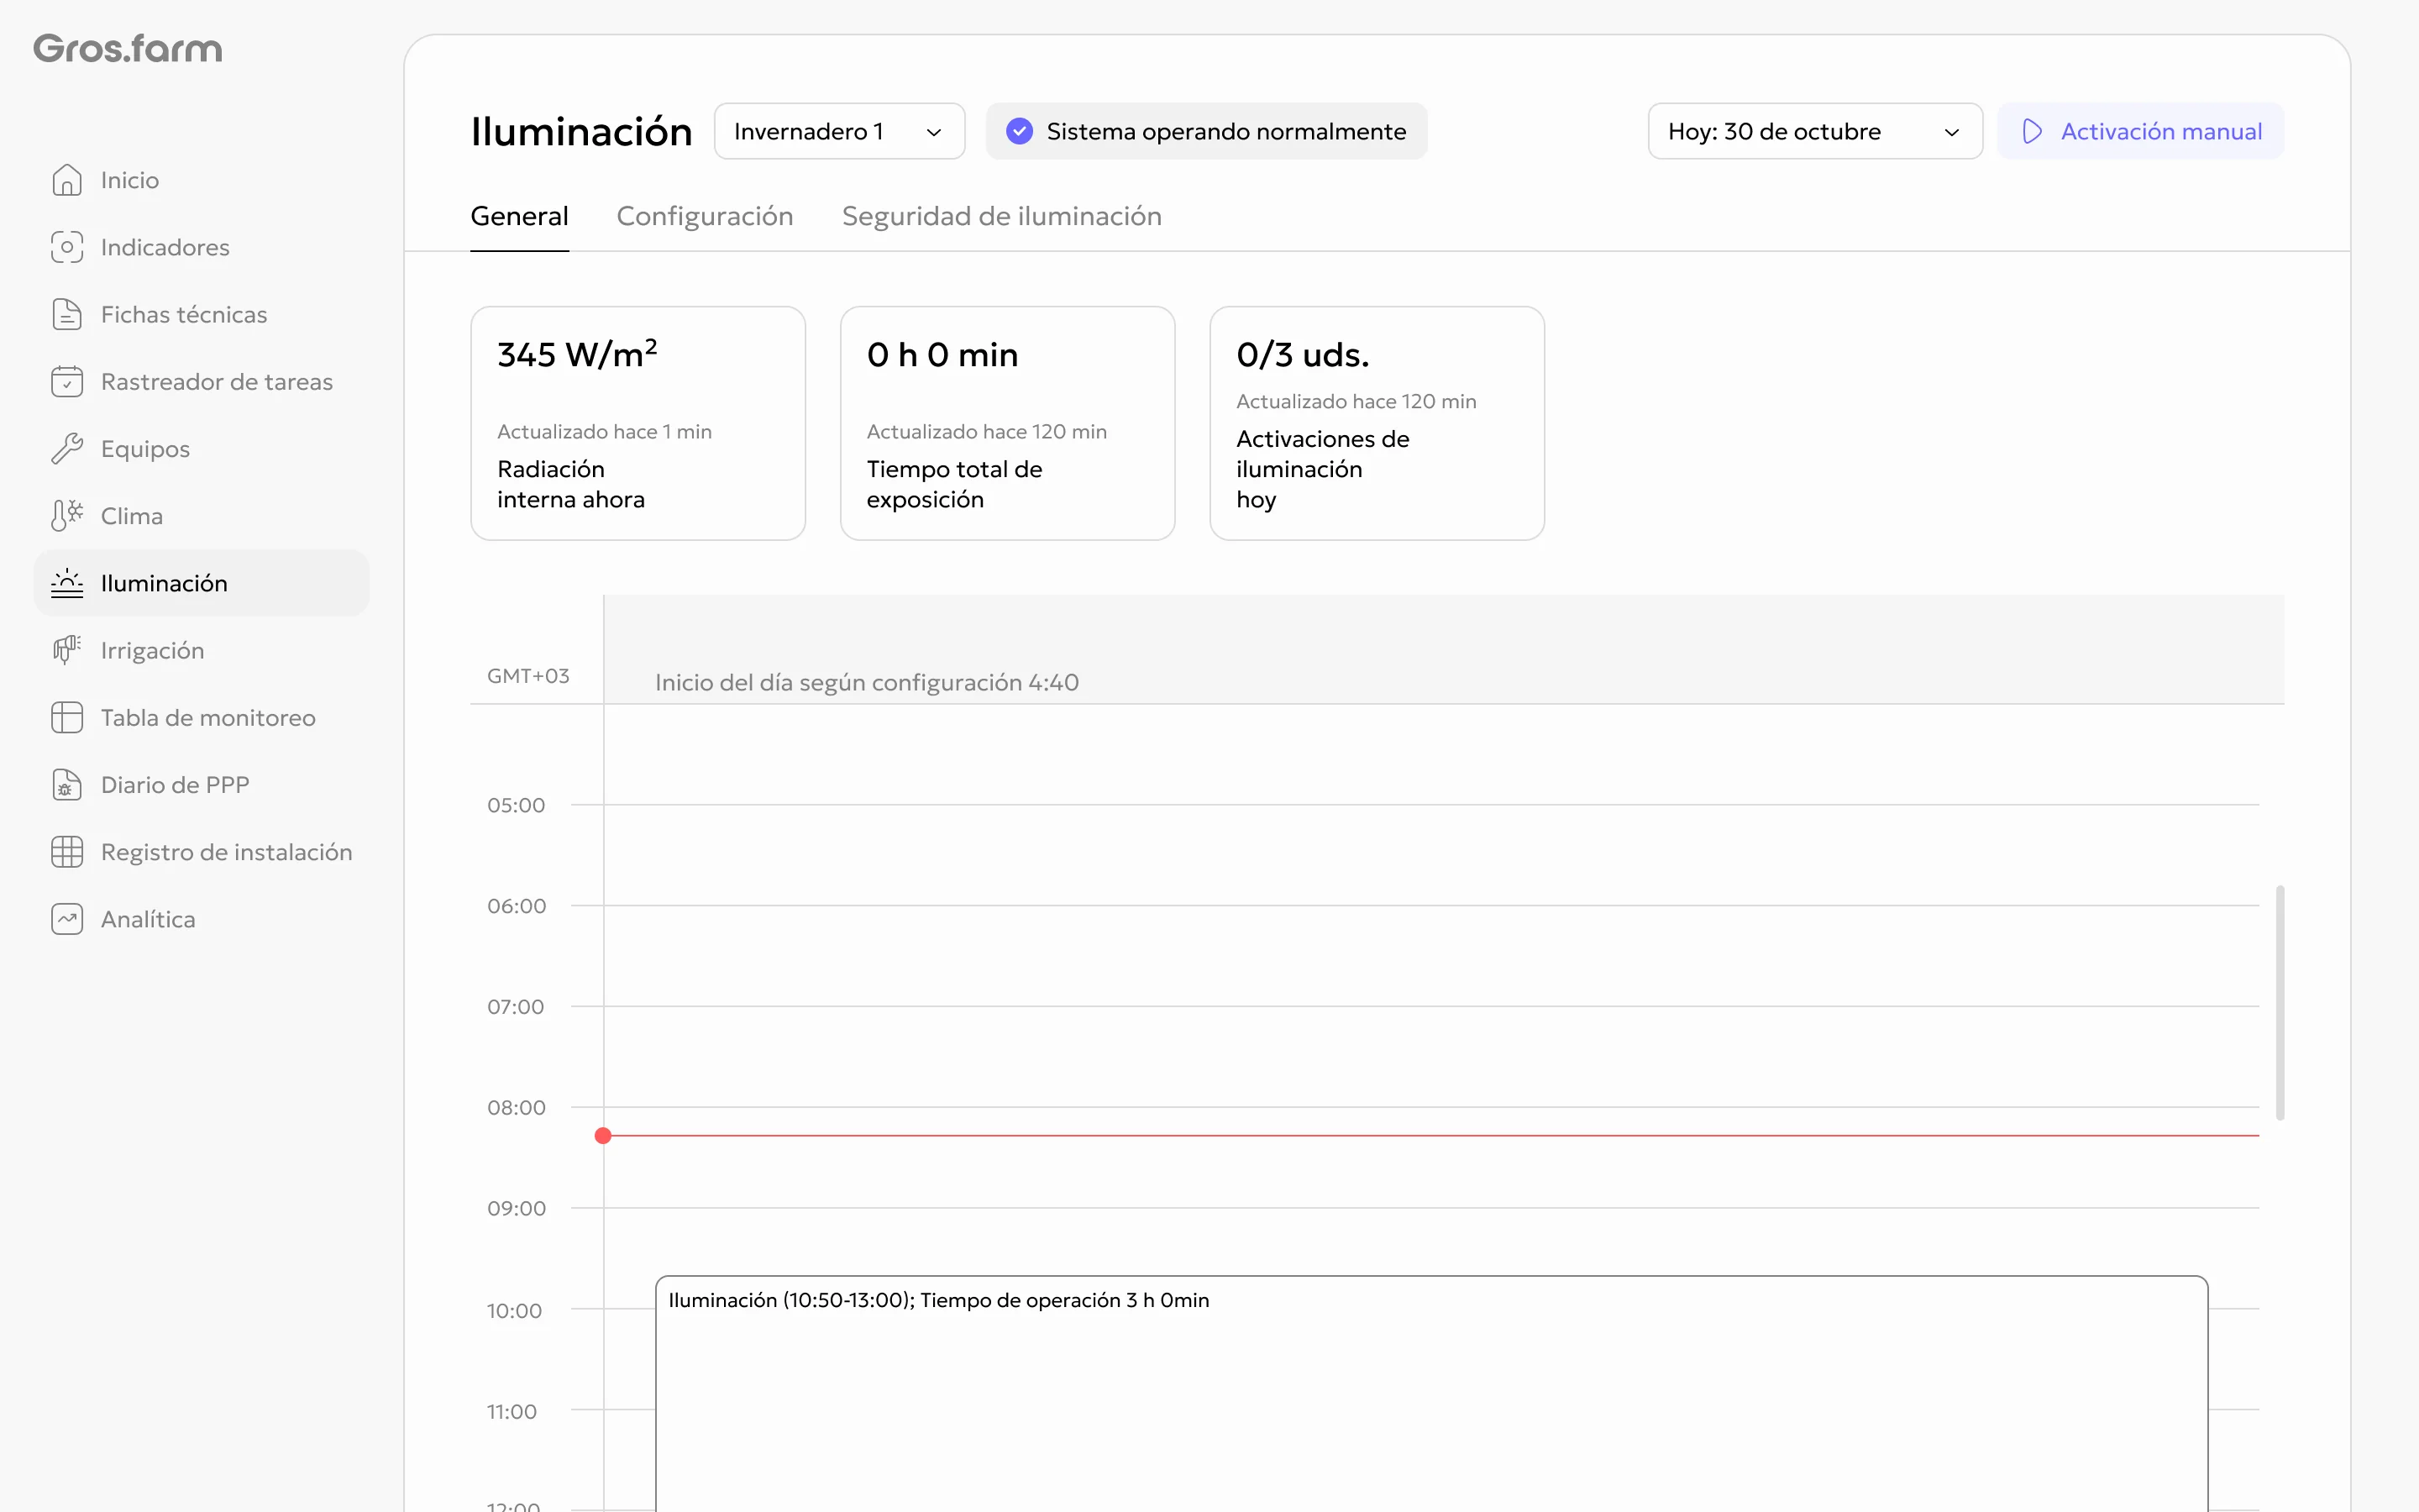2419x1512 pixels.
Task: Click the 345 W/m² radiation value
Action: click(x=578, y=354)
